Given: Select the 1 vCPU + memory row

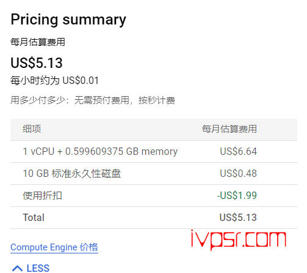Looking at the screenshot, I should pyautogui.click(x=154, y=151).
